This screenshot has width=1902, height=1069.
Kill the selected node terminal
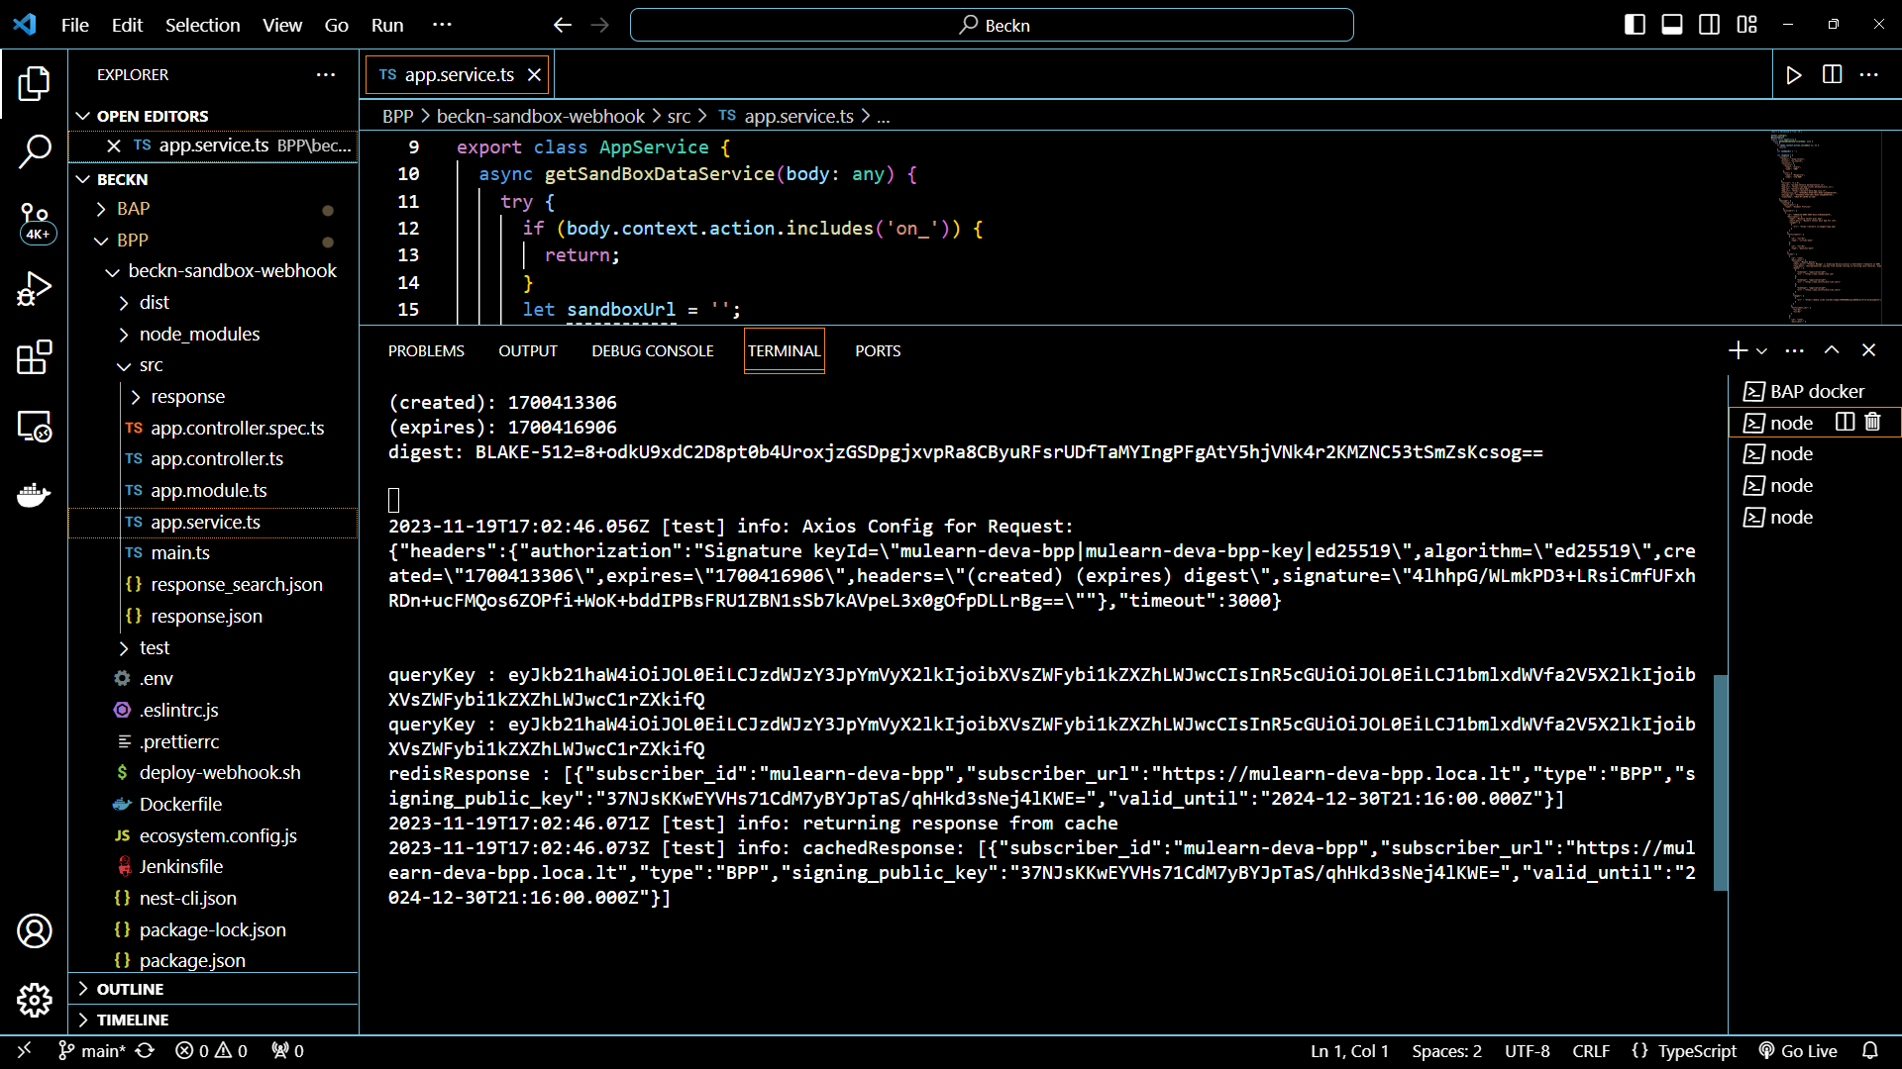1872,423
